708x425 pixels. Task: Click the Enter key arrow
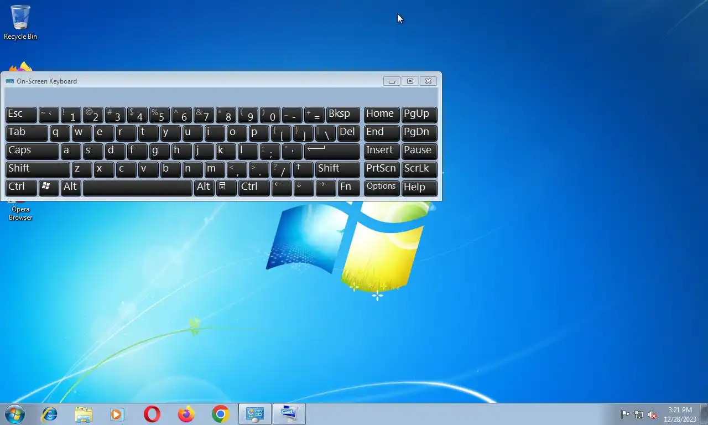332,151
